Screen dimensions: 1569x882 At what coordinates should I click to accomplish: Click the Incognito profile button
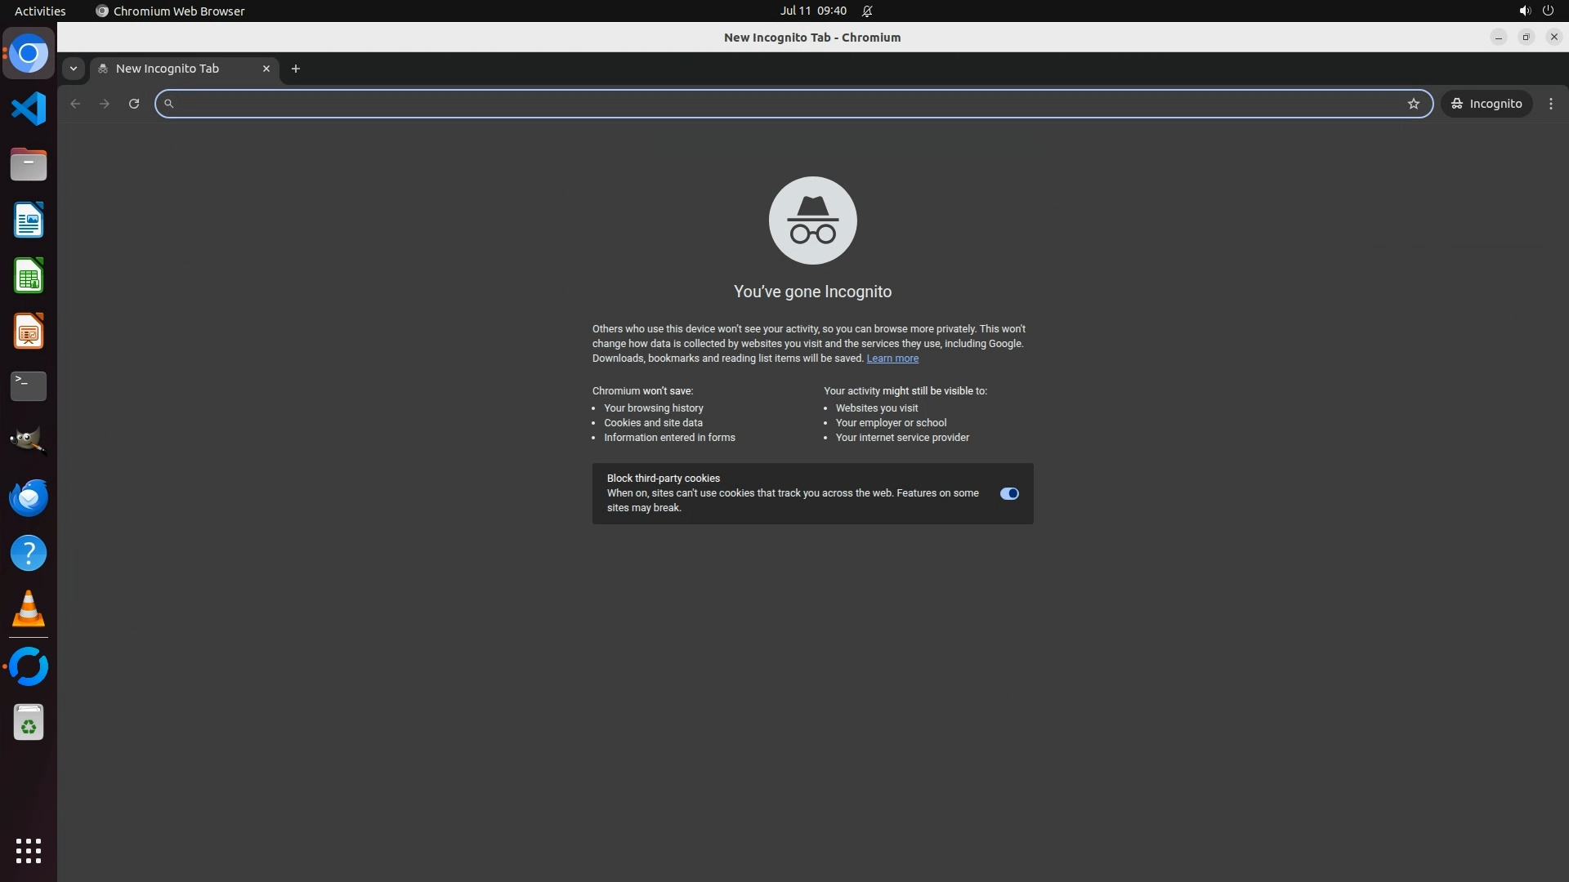pos(1486,104)
